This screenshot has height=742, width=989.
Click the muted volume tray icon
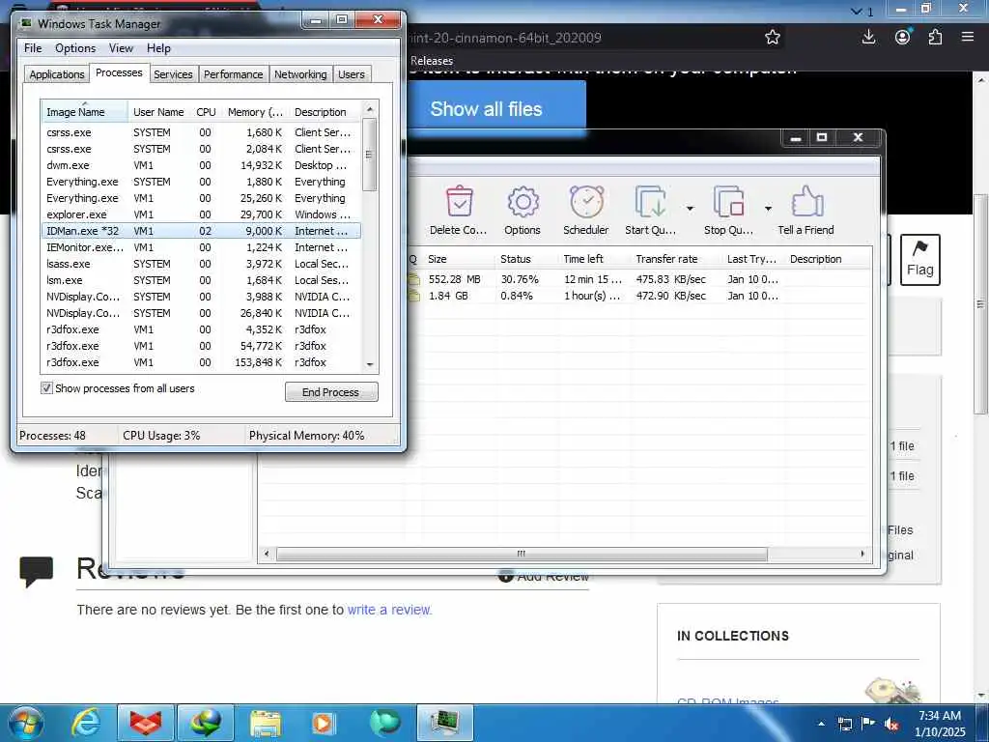tap(891, 725)
